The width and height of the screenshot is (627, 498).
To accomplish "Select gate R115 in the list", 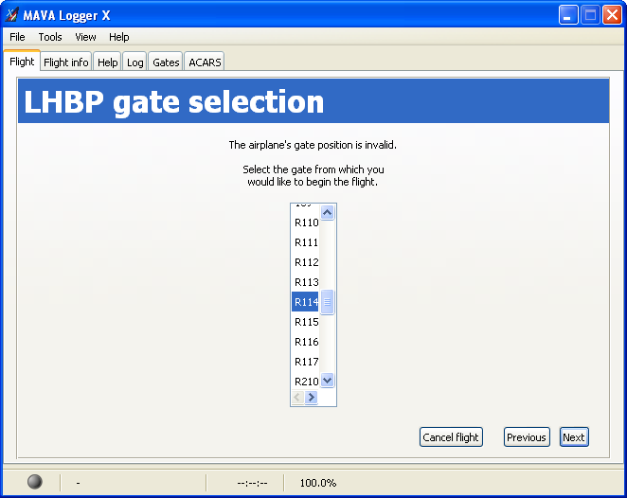I will pos(306,322).
